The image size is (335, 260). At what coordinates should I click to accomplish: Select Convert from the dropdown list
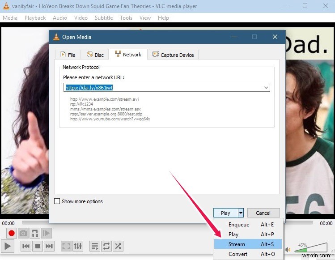pos(248,254)
